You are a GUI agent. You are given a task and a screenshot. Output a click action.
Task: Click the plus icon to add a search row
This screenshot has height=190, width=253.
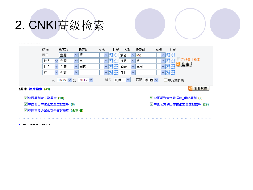(x=43, y=55)
